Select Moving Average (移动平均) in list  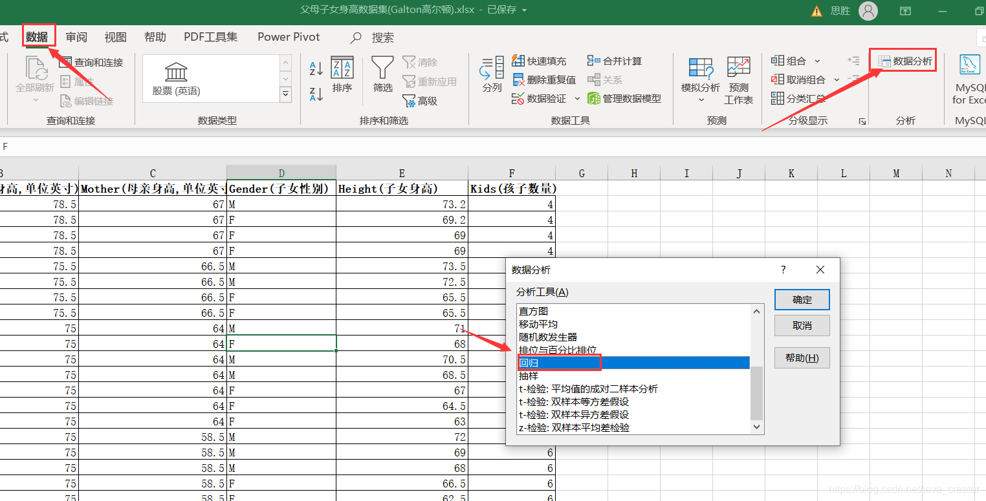tap(633, 324)
